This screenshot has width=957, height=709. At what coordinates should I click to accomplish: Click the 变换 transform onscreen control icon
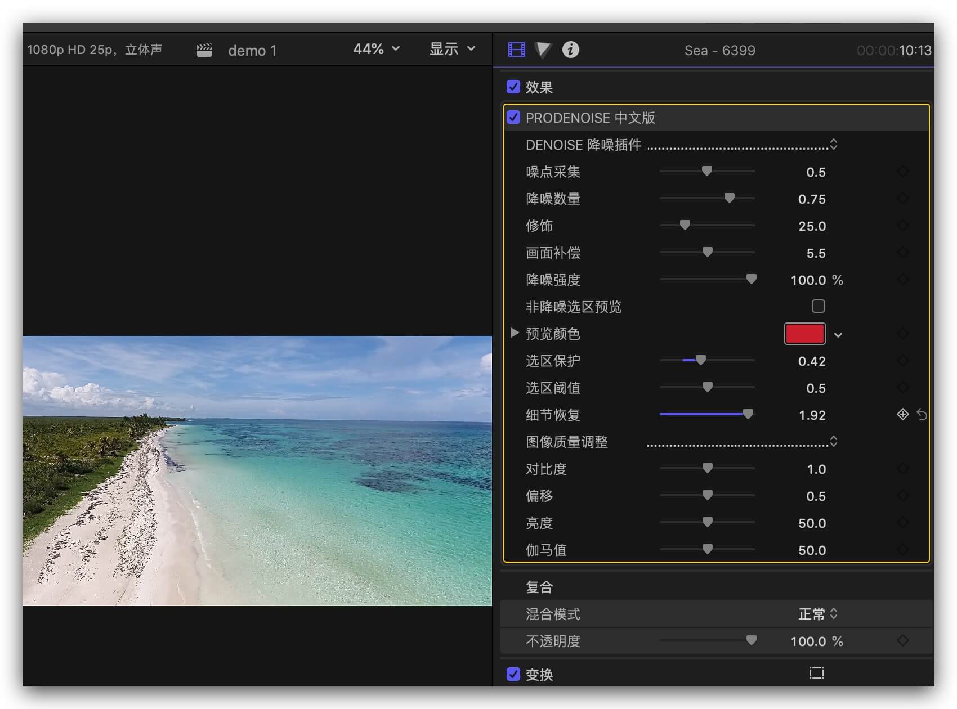coord(816,673)
